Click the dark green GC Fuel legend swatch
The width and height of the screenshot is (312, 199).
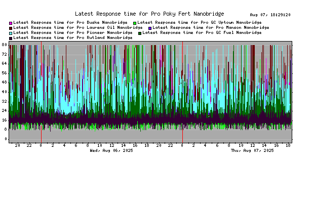140,33
